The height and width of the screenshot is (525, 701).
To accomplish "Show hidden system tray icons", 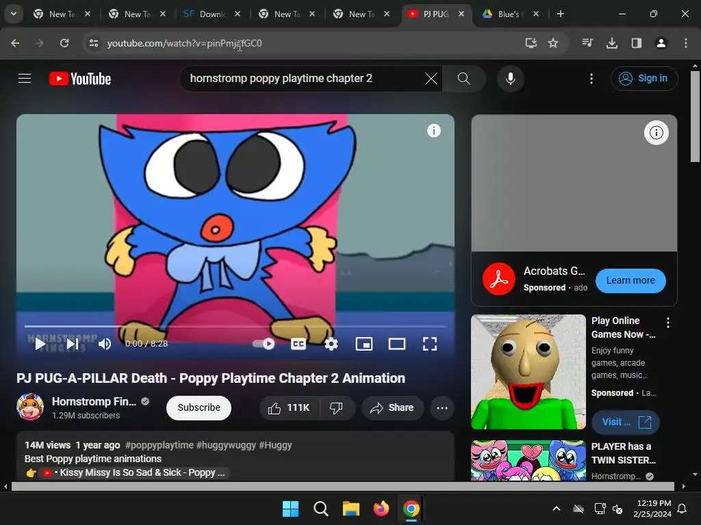I will [557, 509].
